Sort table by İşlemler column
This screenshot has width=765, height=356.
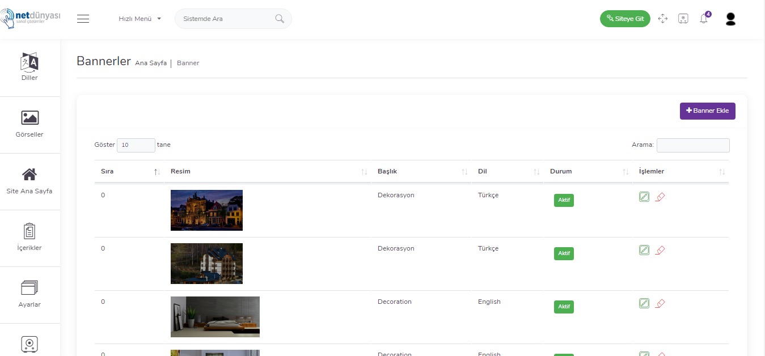pyautogui.click(x=681, y=171)
